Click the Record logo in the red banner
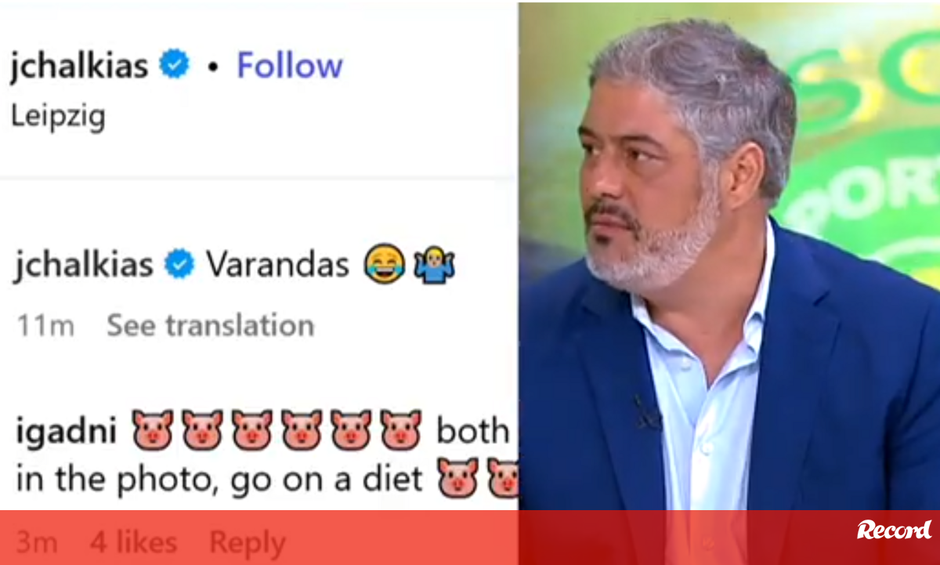940x565 pixels. click(894, 530)
